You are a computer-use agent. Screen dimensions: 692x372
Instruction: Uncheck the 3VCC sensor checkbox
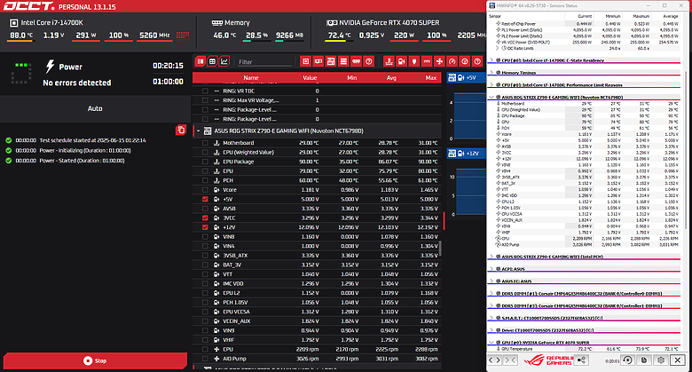pos(205,218)
